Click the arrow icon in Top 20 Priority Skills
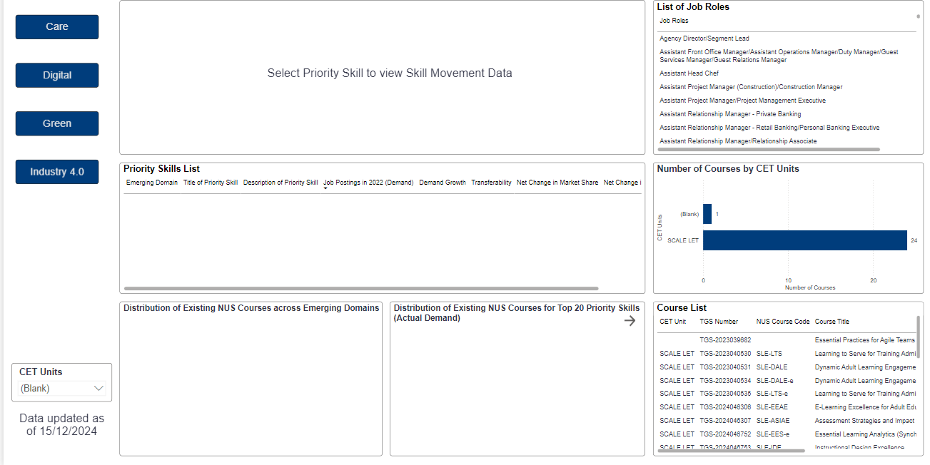The height and width of the screenshot is (465, 930). pyautogui.click(x=630, y=321)
